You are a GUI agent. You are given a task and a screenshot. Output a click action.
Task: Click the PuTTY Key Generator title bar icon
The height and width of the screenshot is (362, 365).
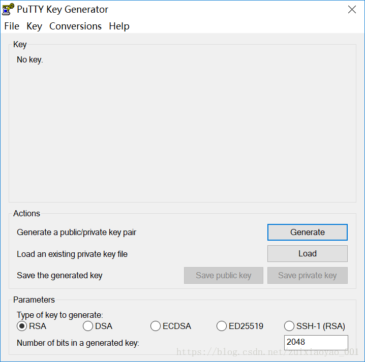[8, 9]
